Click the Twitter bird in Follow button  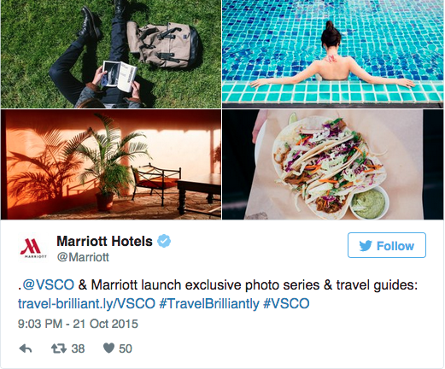tap(366, 246)
